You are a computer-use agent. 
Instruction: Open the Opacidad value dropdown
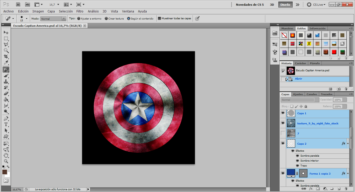pos(344,100)
